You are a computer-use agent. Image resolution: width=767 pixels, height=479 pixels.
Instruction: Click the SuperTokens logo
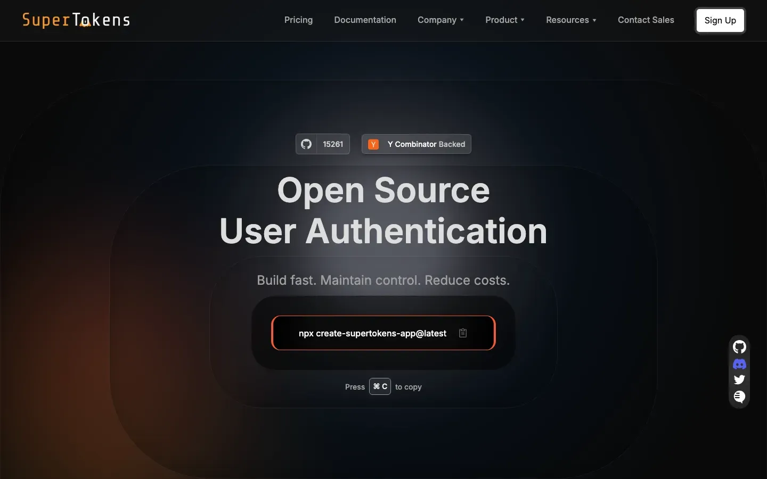click(76, 20)
